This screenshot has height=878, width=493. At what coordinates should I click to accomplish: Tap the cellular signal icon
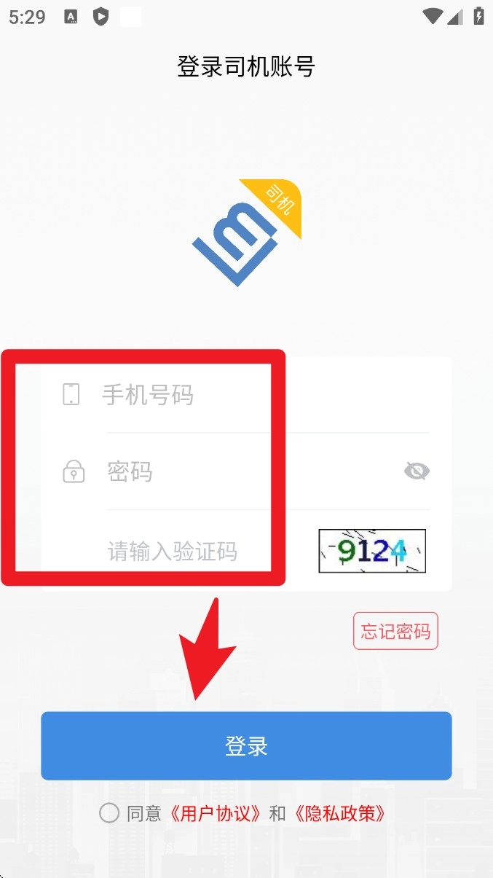tap(455, 17)
